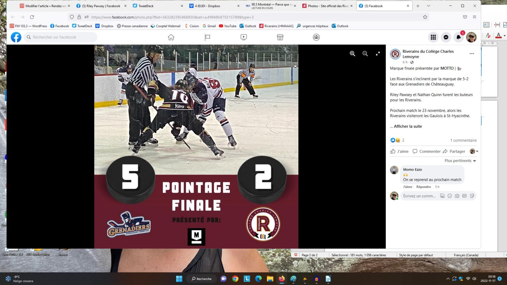Open Facebook Watch video icon
The height and width of the screenshot is (285, 507).
point(244,37)
